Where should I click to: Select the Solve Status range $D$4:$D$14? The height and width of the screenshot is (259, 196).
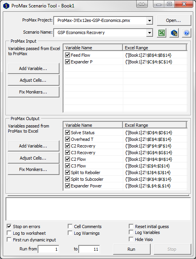[x=149, y=133]
